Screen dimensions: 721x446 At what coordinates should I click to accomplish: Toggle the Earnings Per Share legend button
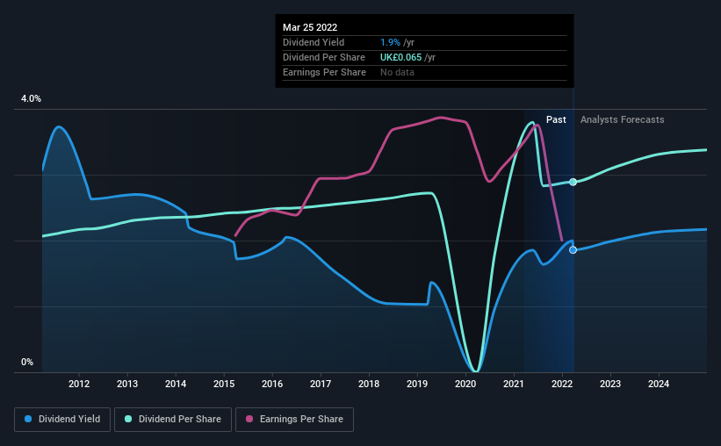pyautogui.click(x=294, y=420)
